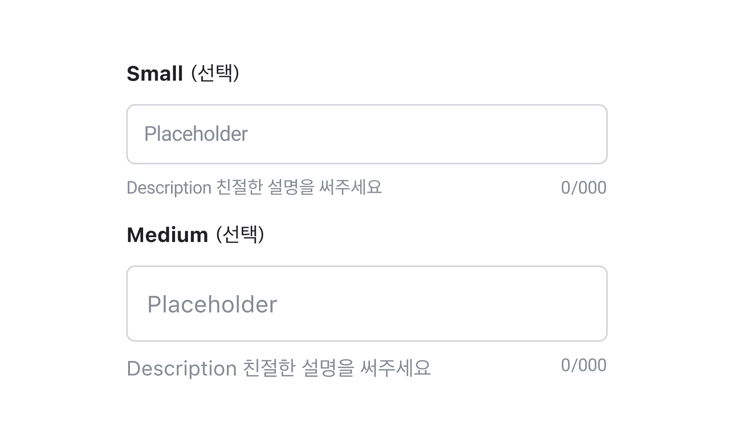Image resolution: width=734 pixels, height=440 pixels.
Task: Click "설명을" in the Medium field description
Action: 328,368
